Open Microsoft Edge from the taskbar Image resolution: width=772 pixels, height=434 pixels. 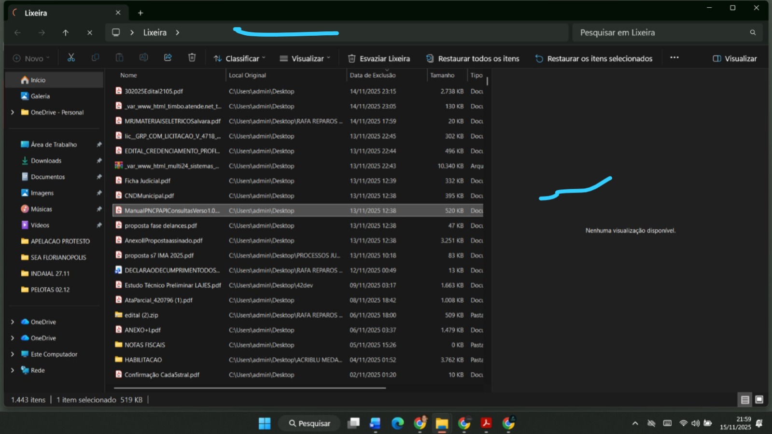[397, 423]
